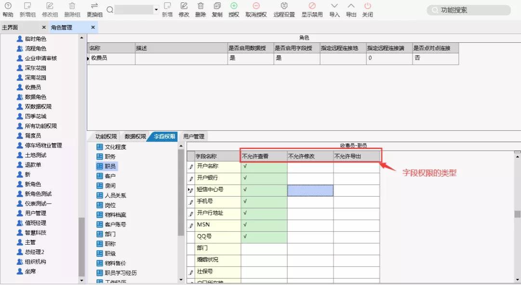Toggle 不允许查看 for 手机号
This screenshot has width=521, height=285.
click(x=264, y=202)
